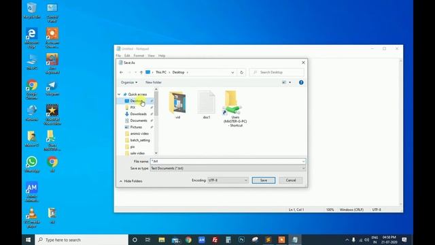Click the Search Desktop field

point(277,72)
